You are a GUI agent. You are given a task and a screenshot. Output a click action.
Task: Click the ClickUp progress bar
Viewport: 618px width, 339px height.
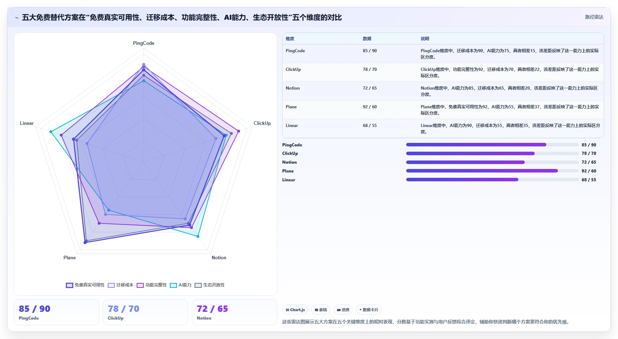point(492,153)
